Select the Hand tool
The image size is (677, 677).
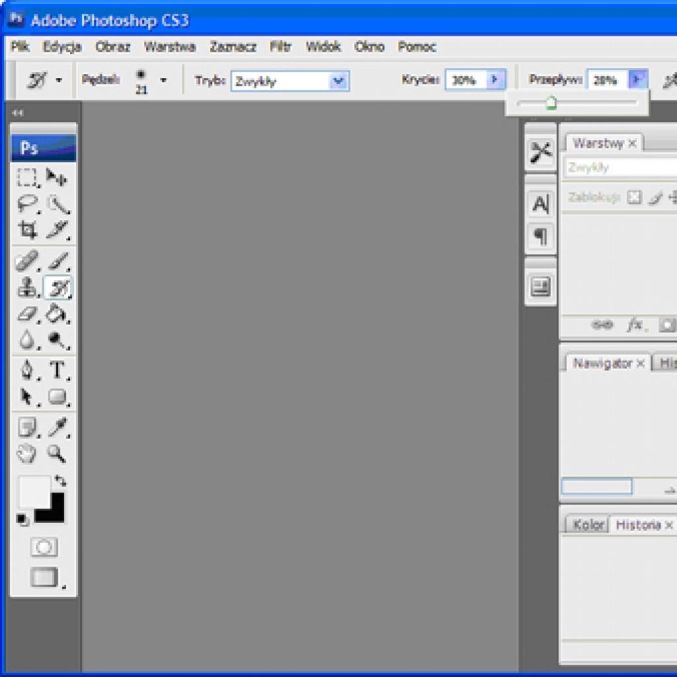pos(27,454)
